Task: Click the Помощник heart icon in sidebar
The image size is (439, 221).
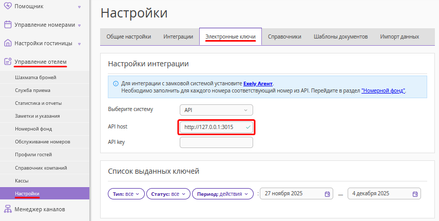Action: (7, 6)
